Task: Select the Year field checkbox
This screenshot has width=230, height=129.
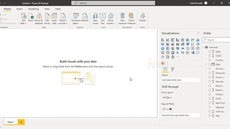Action: point(210,116)
